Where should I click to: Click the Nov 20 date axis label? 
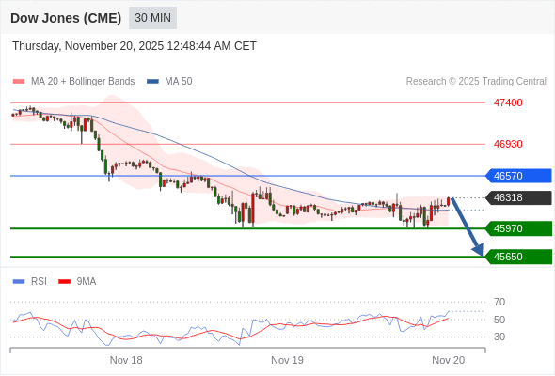coord(448,360)
